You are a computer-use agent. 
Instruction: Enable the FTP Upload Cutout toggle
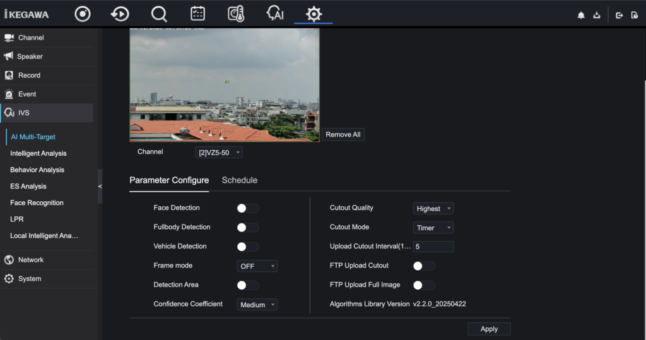pyautogui.click(x=424, y=266)
